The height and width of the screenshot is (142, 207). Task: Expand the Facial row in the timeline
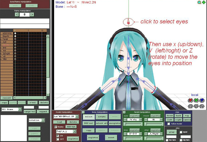tap(1, 39)
